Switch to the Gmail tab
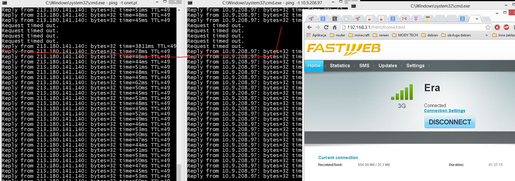This screenshot has width=515, height=181. (404, 19)
